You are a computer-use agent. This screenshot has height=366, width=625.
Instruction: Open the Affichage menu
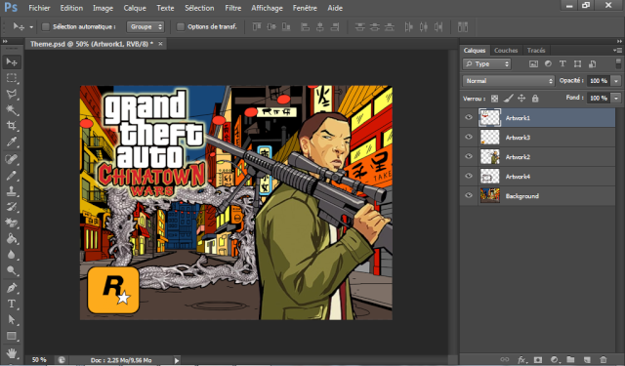click(267, 8)
